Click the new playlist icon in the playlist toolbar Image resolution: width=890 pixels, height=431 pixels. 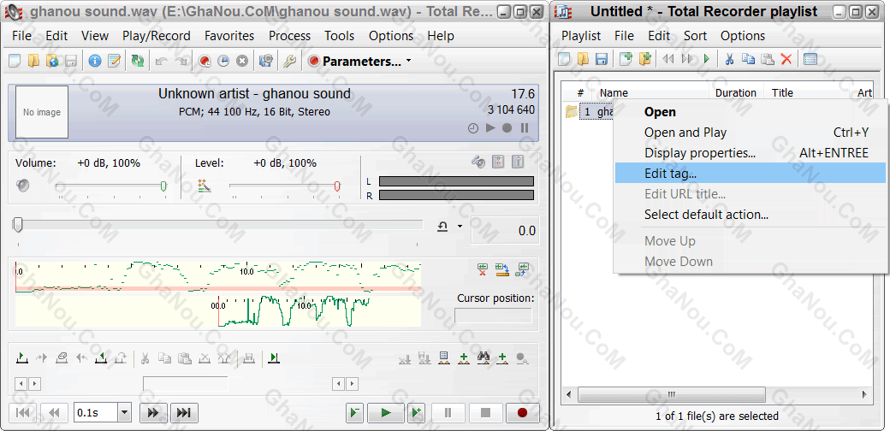point(564,59)
